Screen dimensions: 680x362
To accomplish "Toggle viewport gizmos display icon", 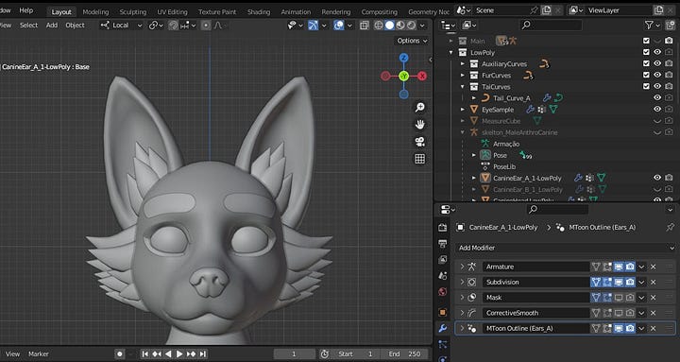I will (314, 26).
